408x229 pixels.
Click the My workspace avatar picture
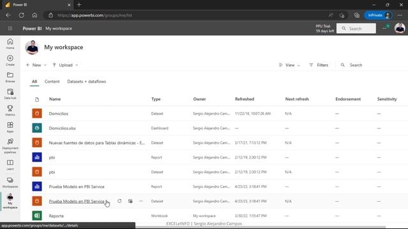pyautogui.click(x=33, y=47)
